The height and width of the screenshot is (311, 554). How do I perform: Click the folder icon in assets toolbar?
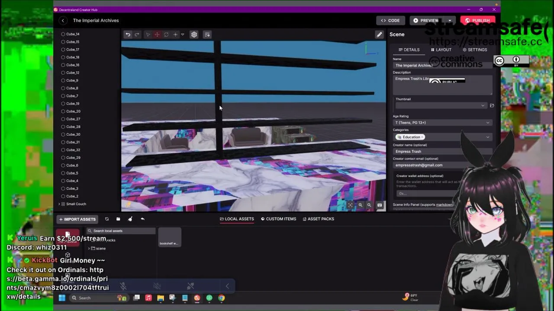pos(118,219)
